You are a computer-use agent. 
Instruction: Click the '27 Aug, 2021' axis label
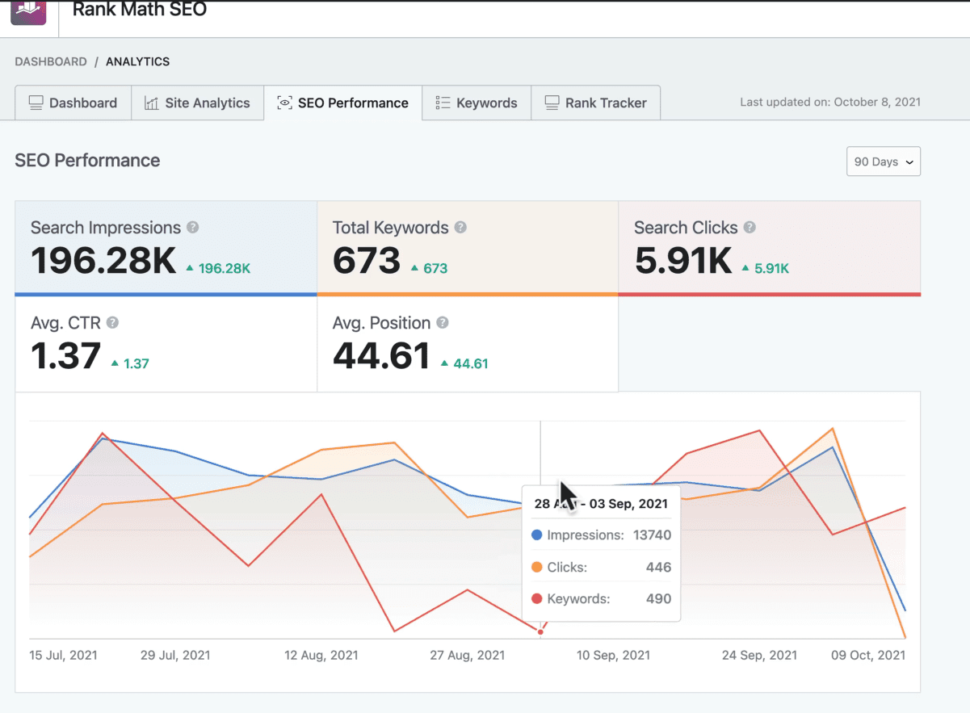pyautogui.click(x=468, y=655)
